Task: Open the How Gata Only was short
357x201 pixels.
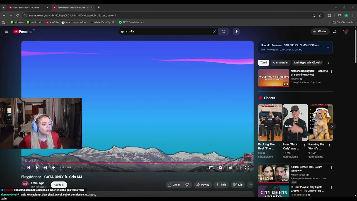Action: tap(295, 123)
